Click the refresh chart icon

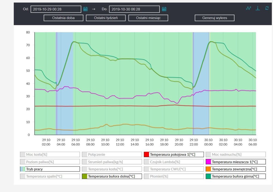click(x=267, y=8)
